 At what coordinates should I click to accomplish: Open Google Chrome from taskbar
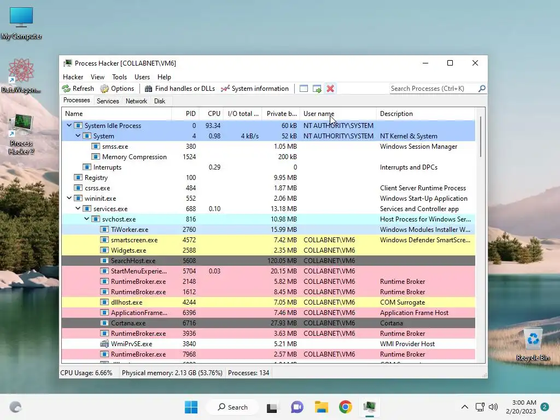click(346, 407)
